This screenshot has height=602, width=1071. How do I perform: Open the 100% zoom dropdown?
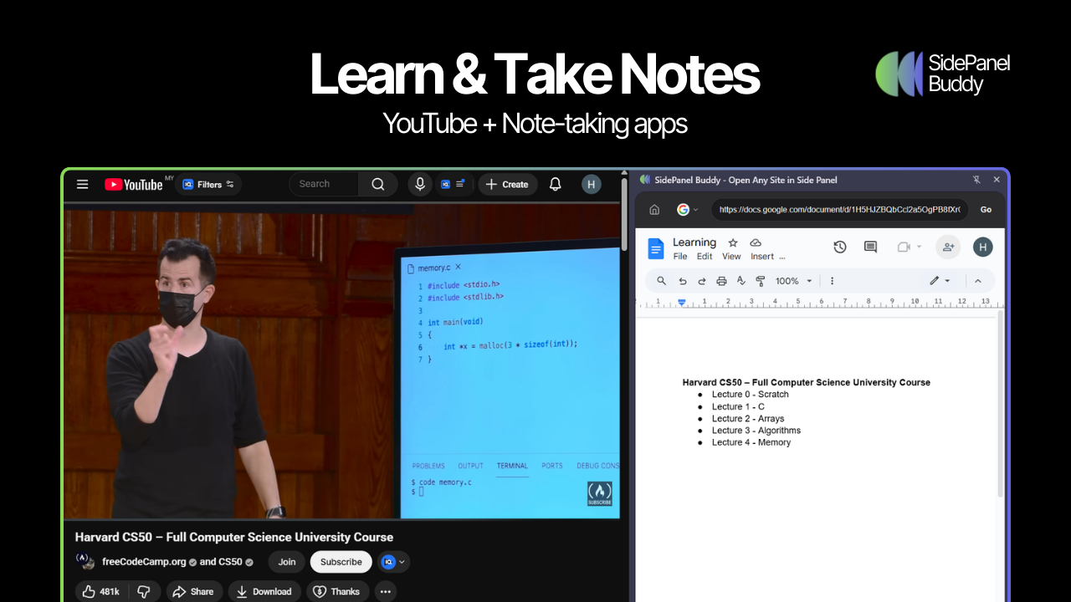click(793, 281)
